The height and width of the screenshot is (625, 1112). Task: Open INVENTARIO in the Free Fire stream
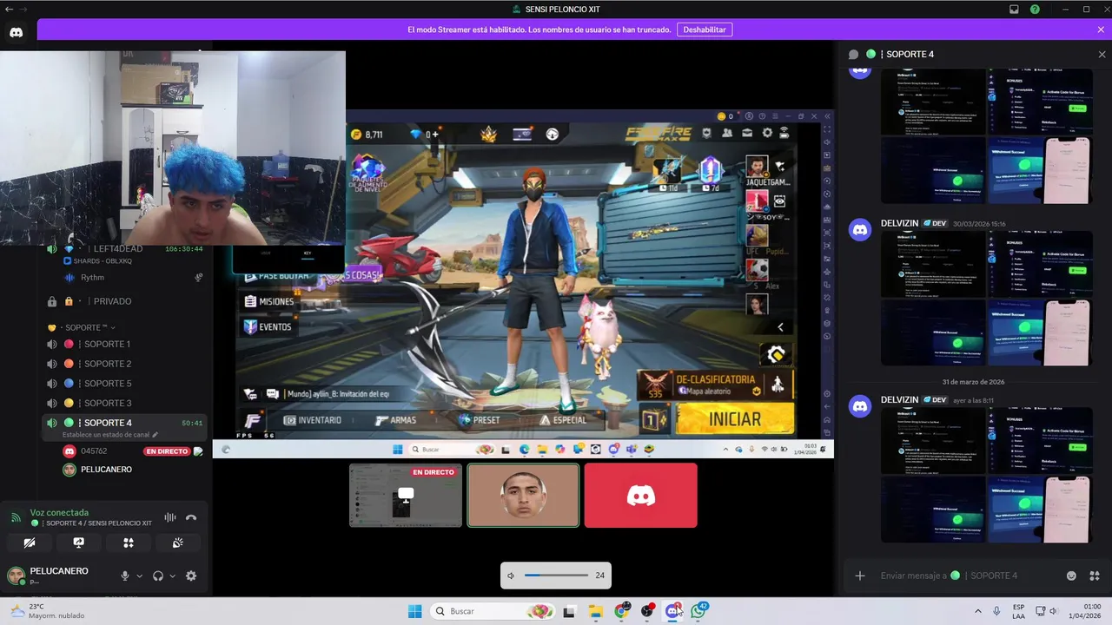(313, 420)
